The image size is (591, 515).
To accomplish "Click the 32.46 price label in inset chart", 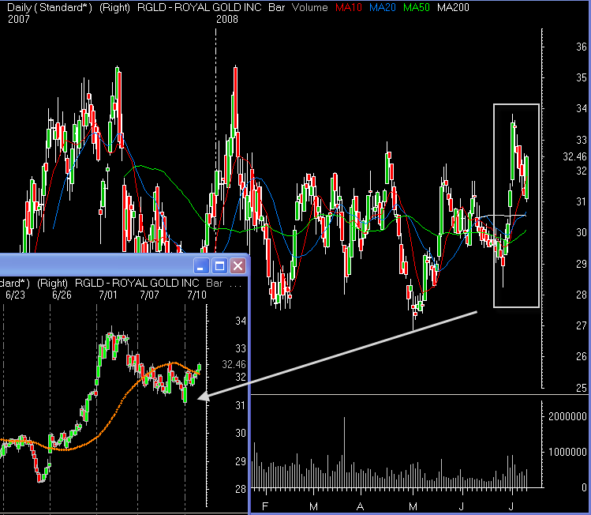I will coord(234,364).
